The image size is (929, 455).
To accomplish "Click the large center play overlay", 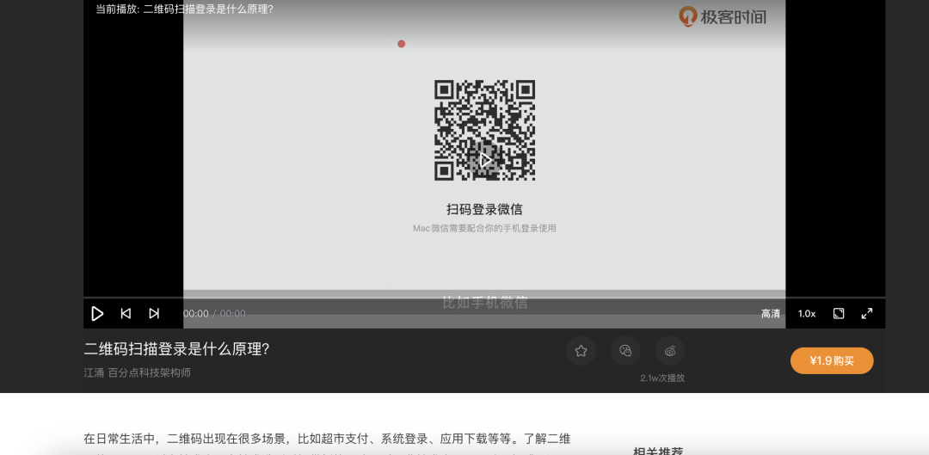I will [x=486, y=160].
